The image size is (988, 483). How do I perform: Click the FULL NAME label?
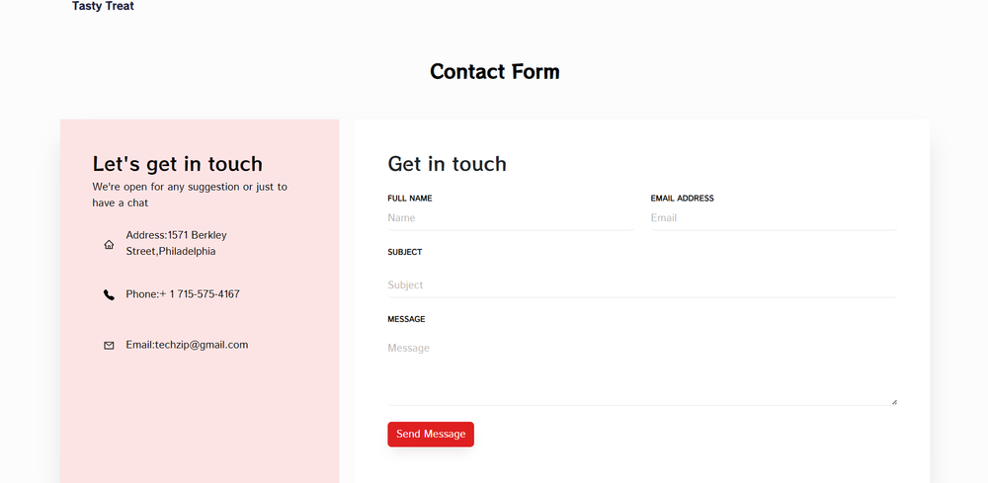pos(410,199)
